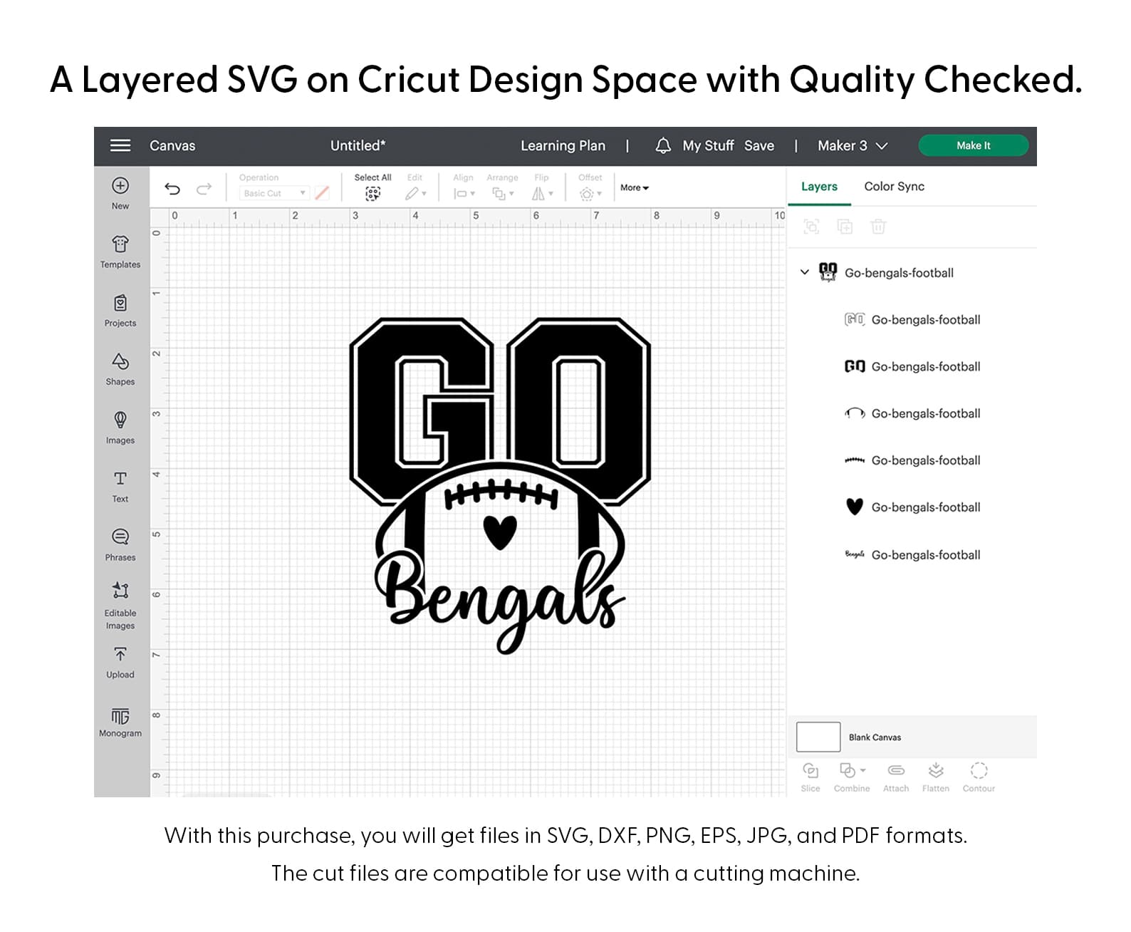Screen dimensions: 1131x932
Task: Select the heart layer in Layers panel
Action: (925, 507)
